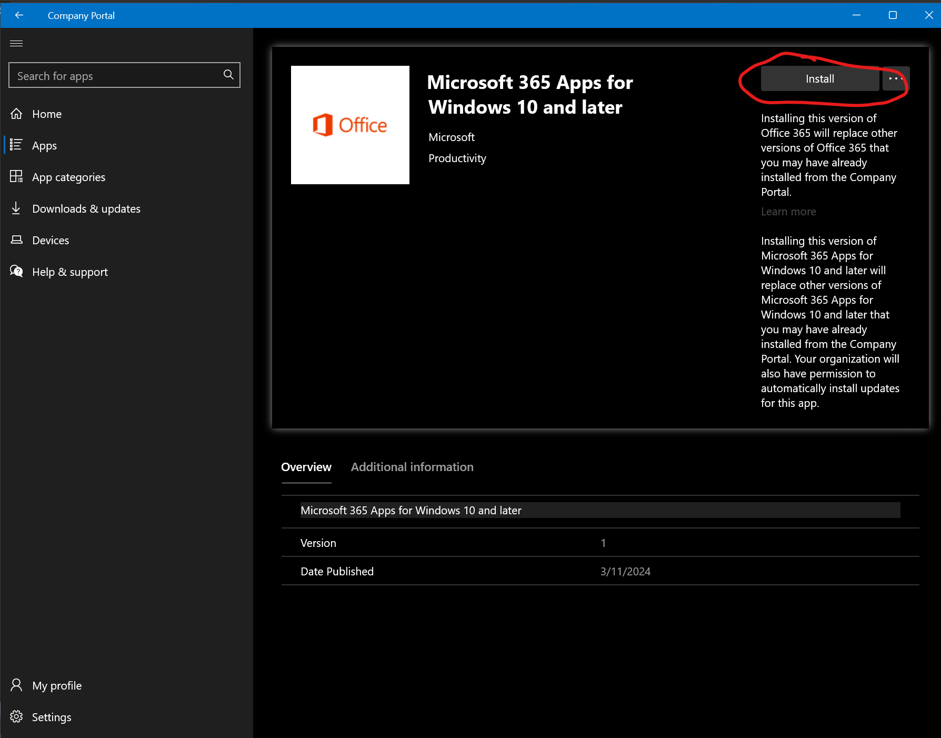Click the search magnifier icon

(228, 75)
